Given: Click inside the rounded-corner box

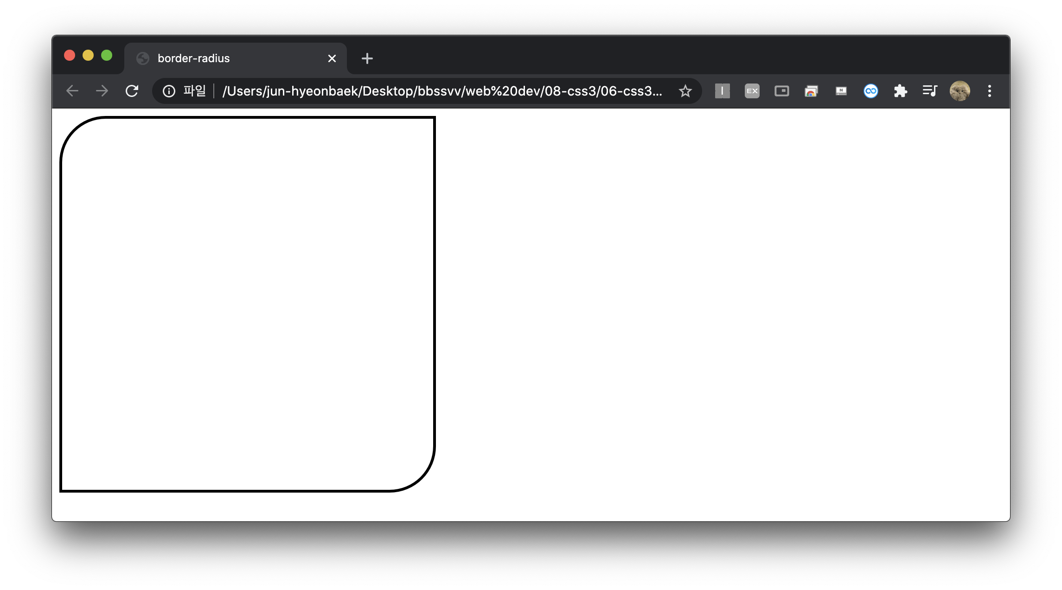Looking at the screenshot, I should tap(247, 304).
